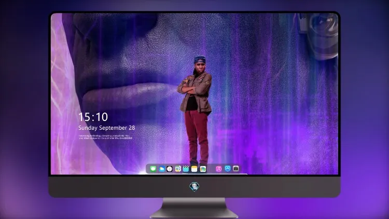Open the pink Music app in dock

tap(218, 169)
